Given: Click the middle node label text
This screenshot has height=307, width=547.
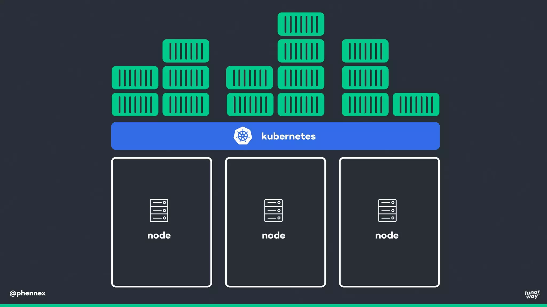Looking at the screenshot, I should pos(273,235).
